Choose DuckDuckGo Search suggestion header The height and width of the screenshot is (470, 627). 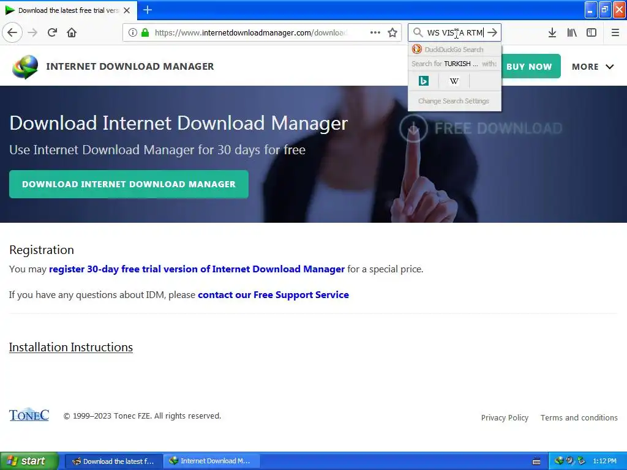click(454, 50)
